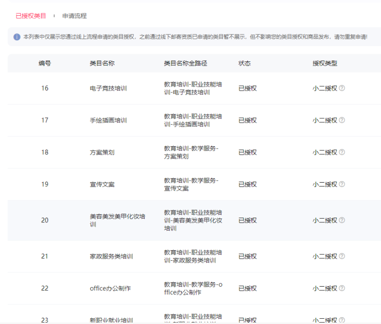This screenshot has width=381, height=324.
Task: Click the 类目名称全路径 column header
Action: pos(185,63)
